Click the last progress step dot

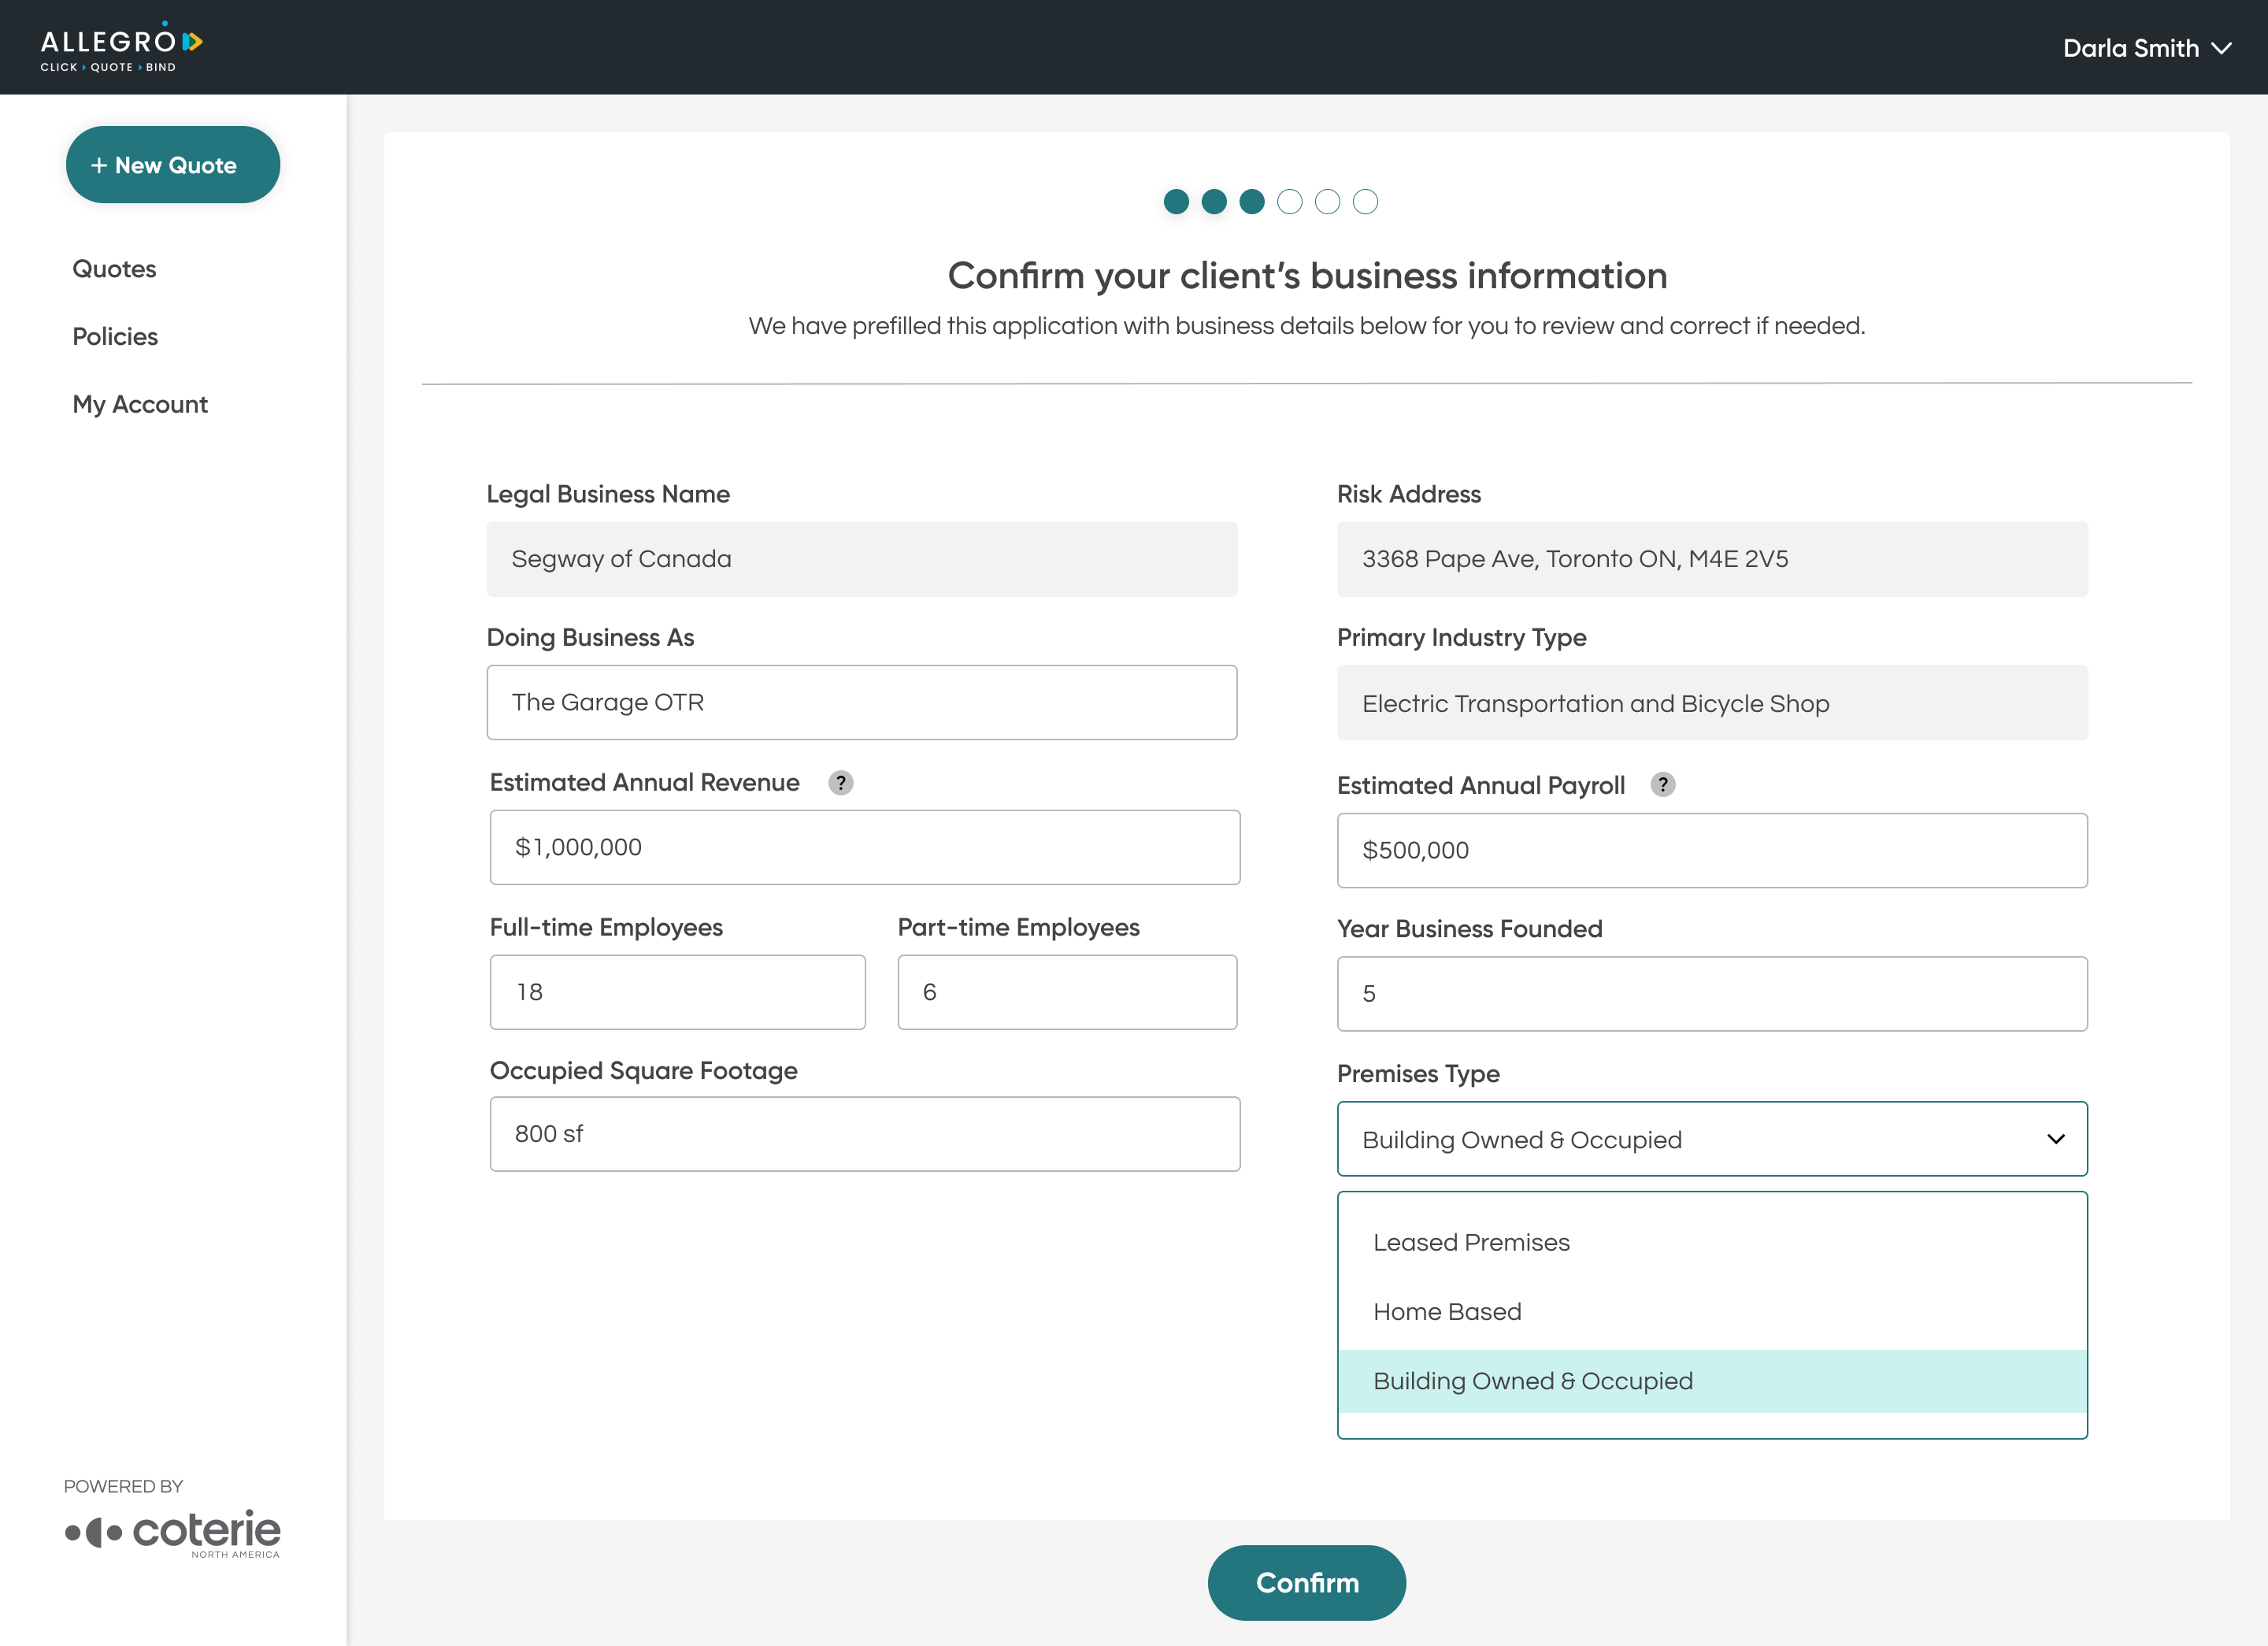point(1365,202)
